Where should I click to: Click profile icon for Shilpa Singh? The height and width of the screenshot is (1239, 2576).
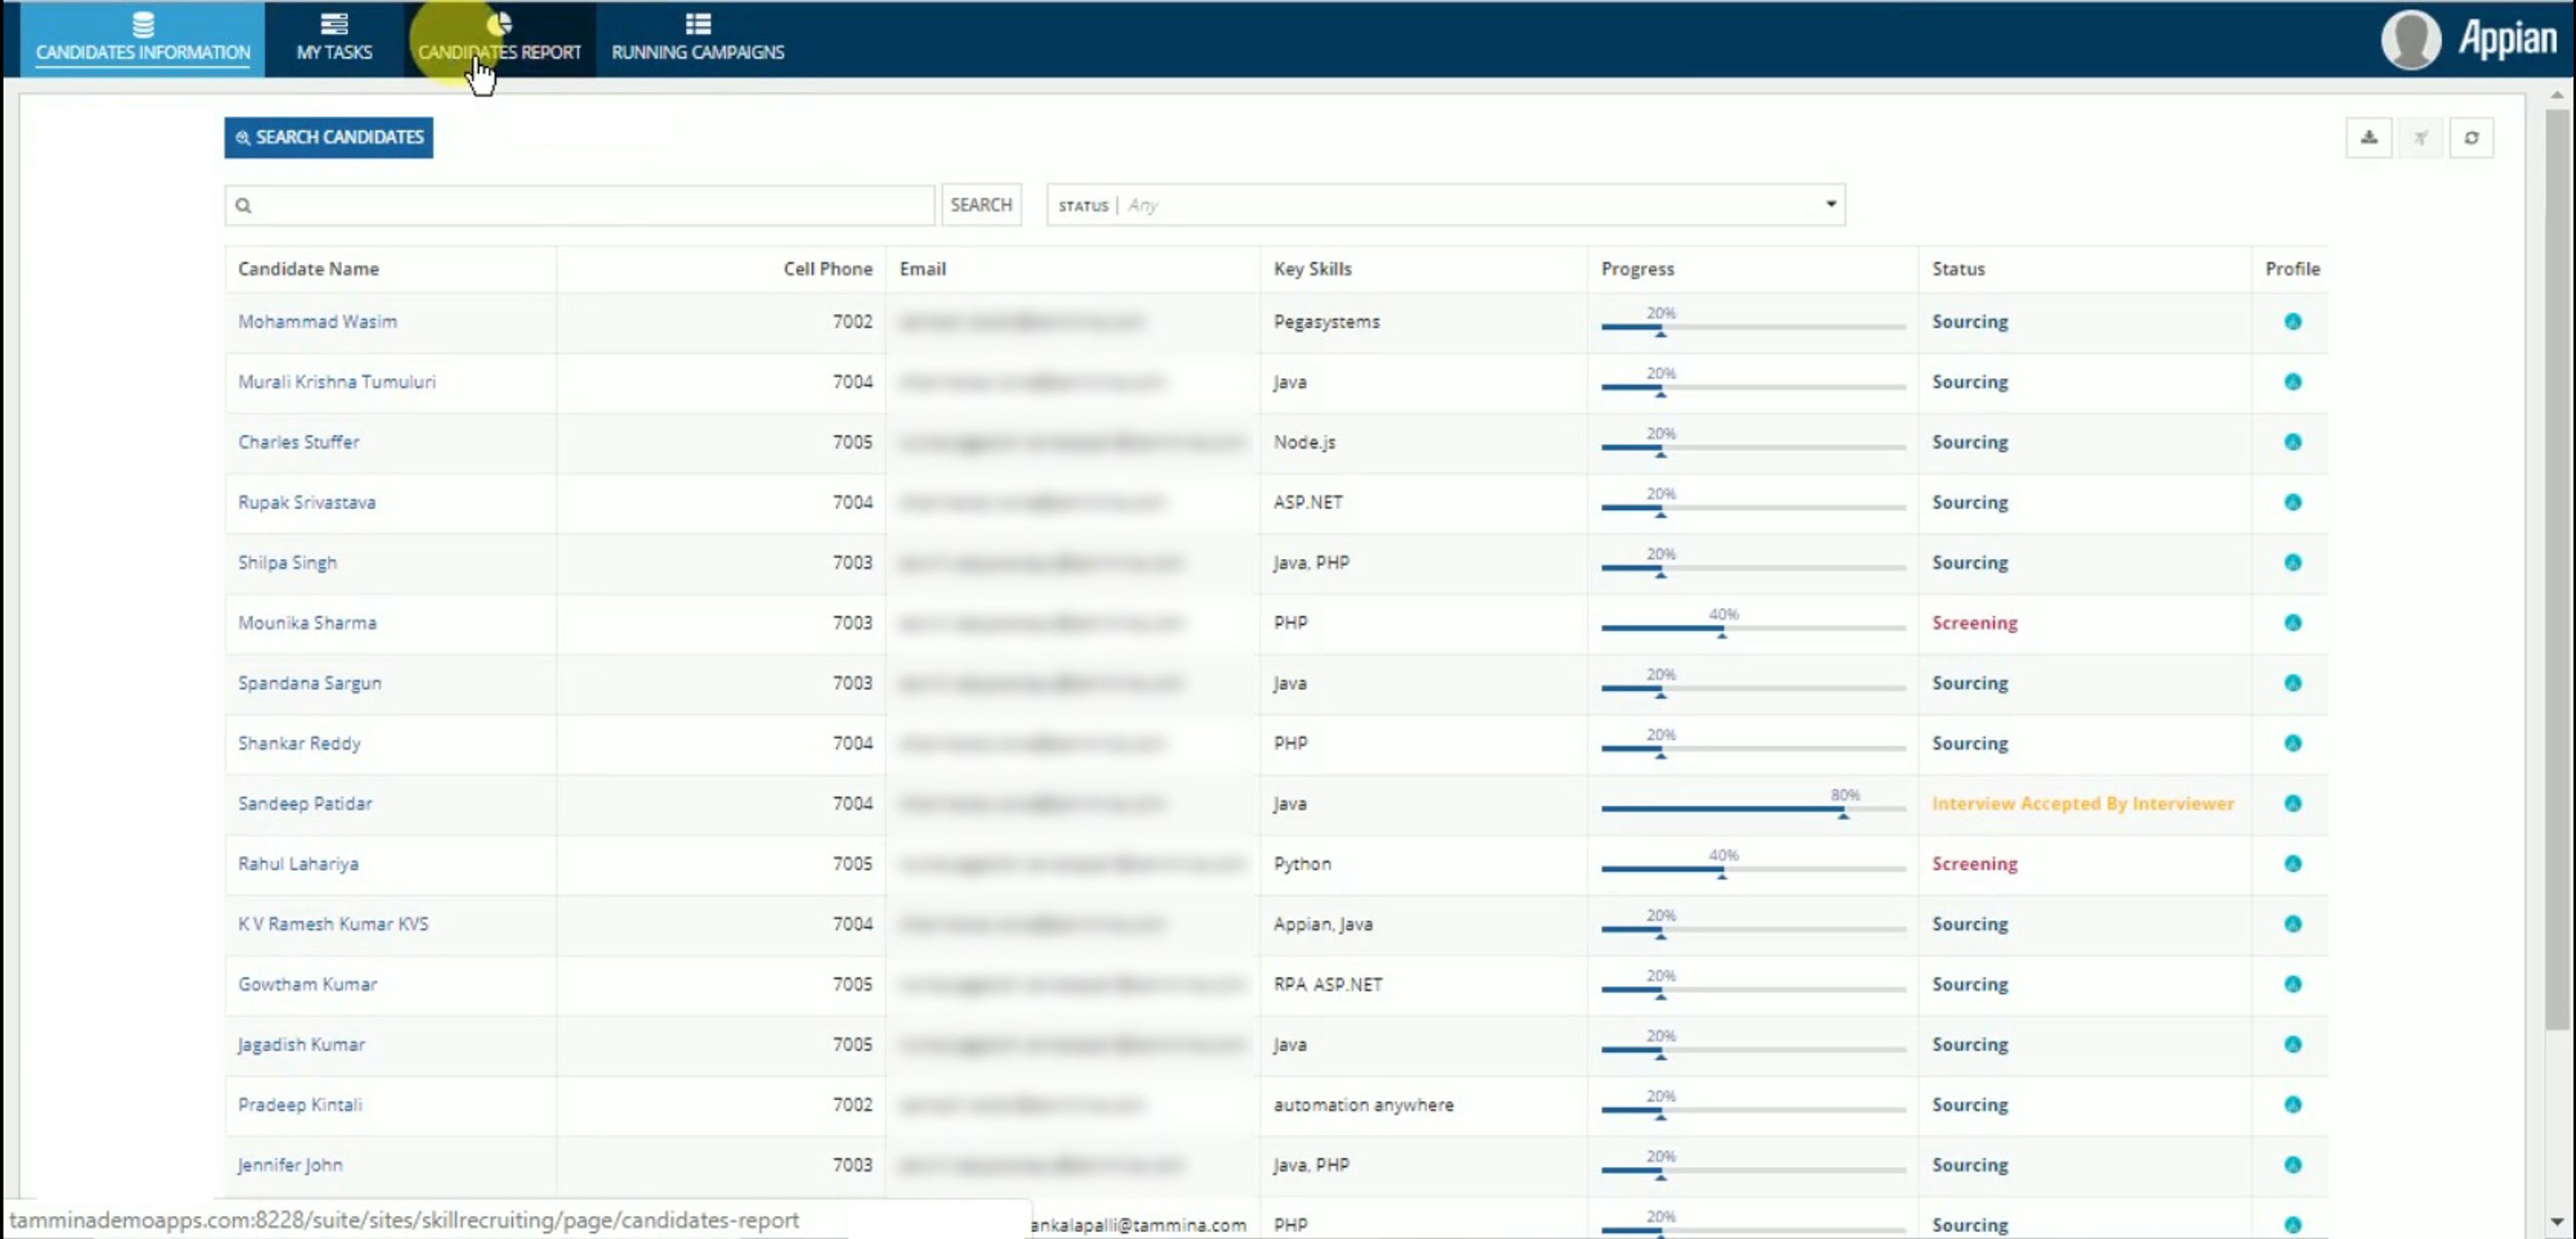click(2293, 562)
